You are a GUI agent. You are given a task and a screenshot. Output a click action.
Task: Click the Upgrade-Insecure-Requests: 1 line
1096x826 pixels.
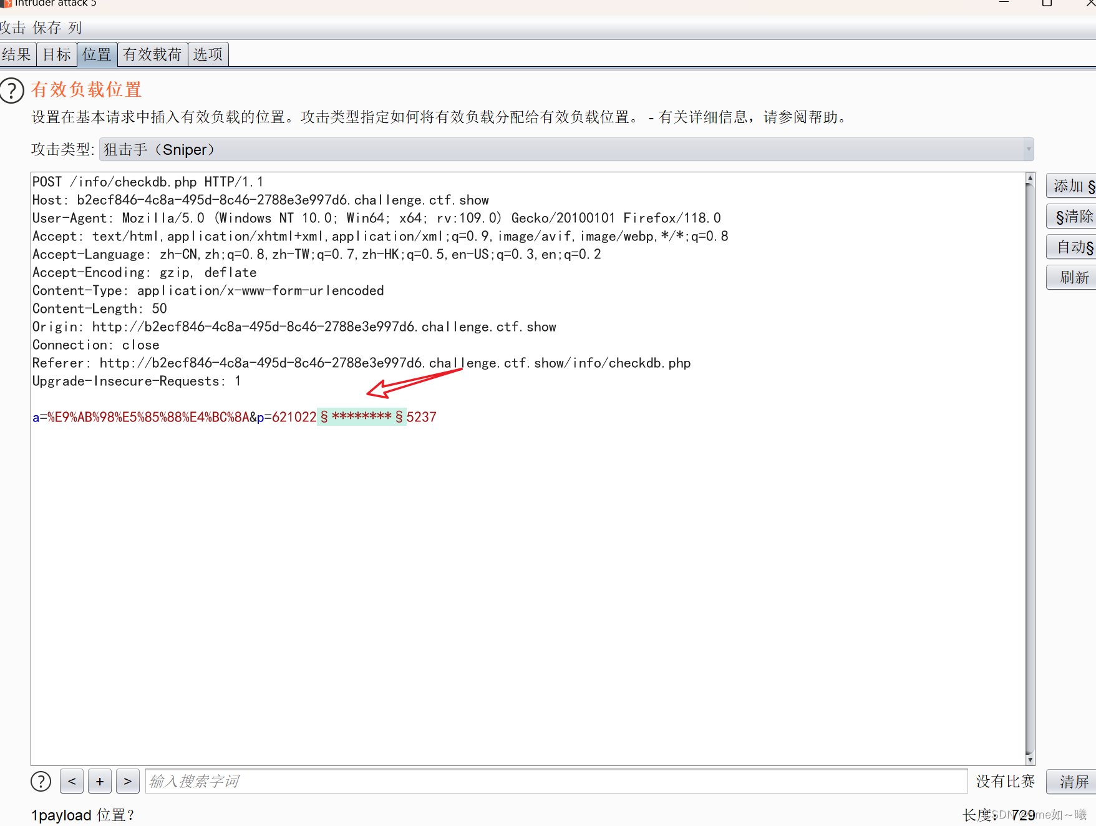[x=137, y=381]
